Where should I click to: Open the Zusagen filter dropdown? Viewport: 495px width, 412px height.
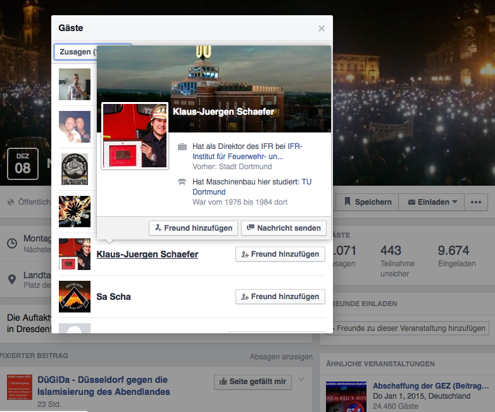75,52
